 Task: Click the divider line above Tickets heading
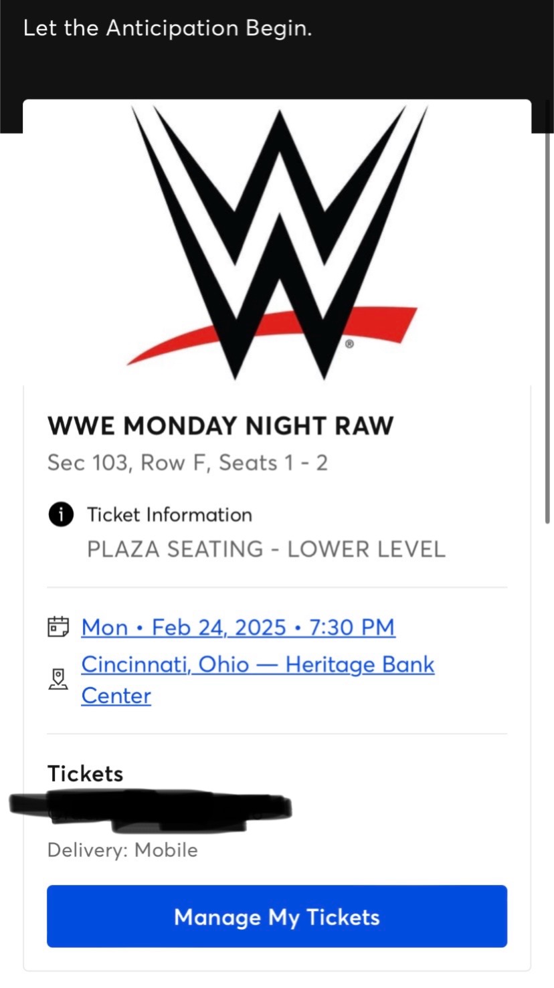(277, 734)
